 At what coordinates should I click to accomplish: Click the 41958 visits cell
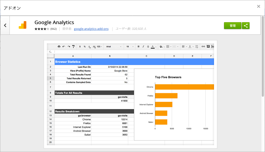click(110, 101)
